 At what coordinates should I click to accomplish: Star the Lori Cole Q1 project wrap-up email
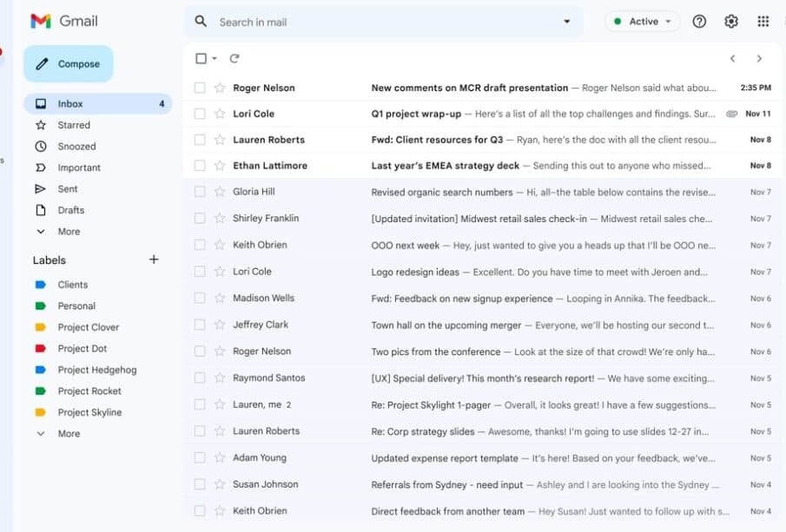click(220, 114)
